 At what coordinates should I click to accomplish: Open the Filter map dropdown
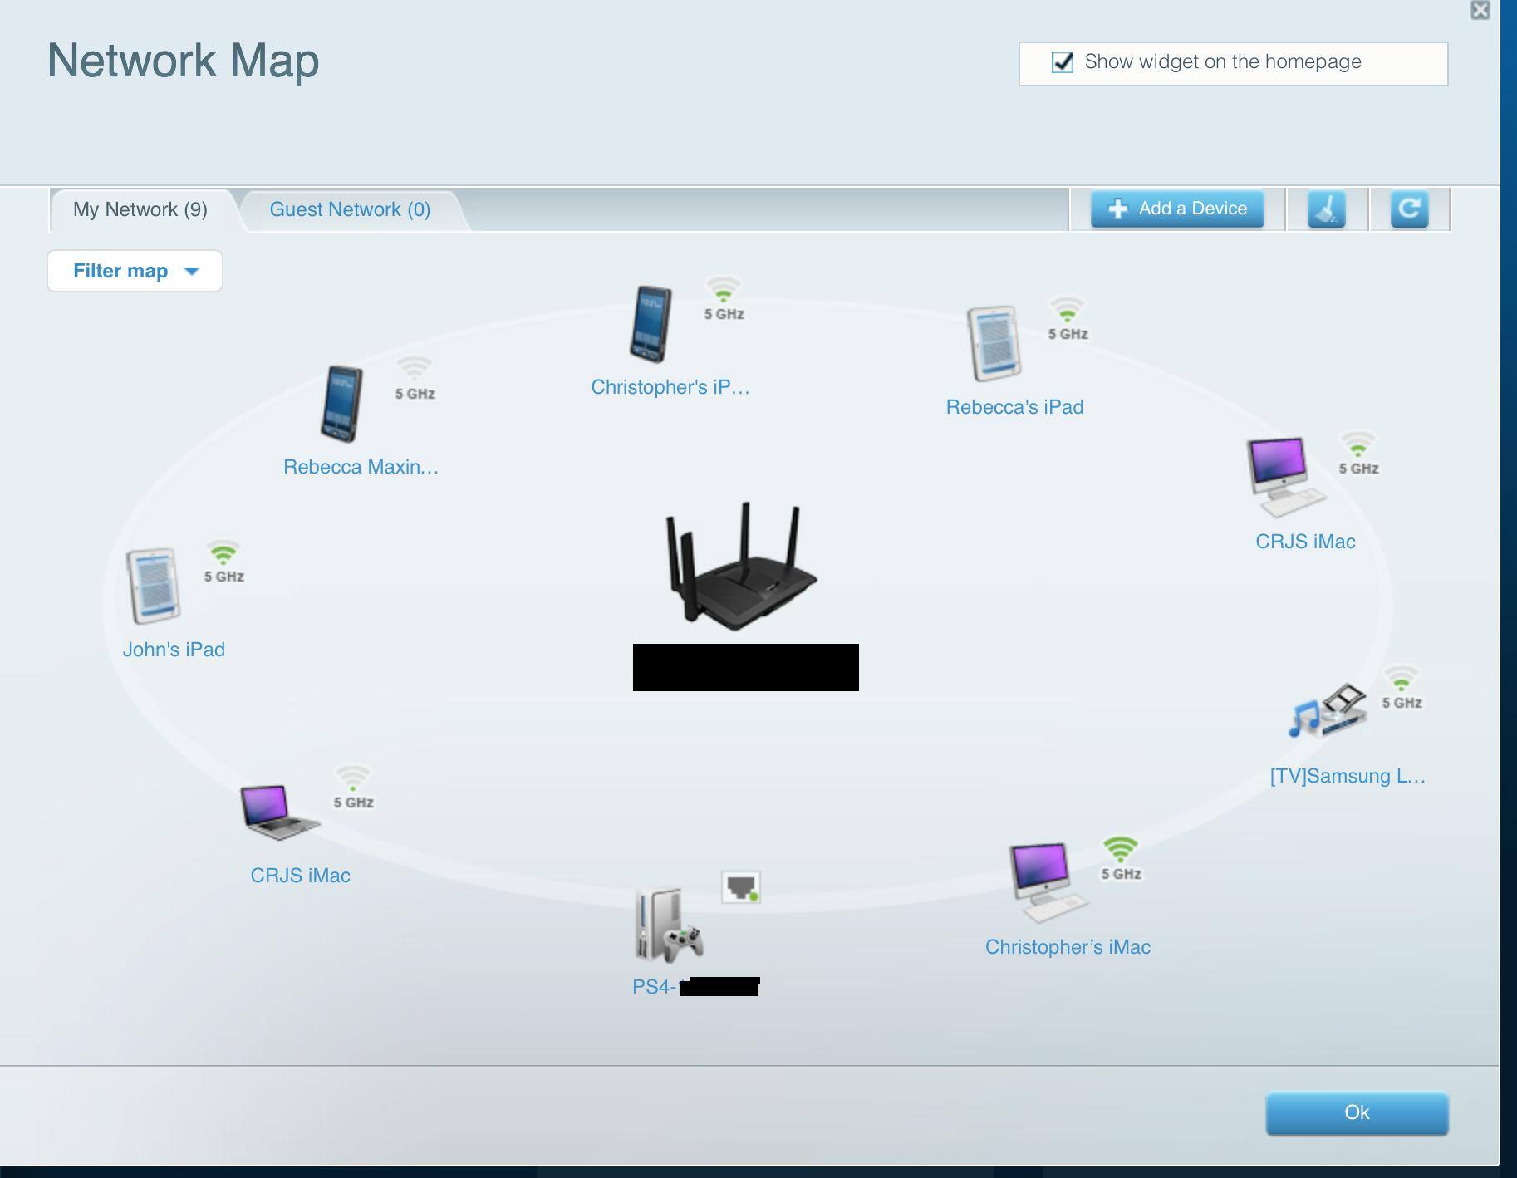135,271
